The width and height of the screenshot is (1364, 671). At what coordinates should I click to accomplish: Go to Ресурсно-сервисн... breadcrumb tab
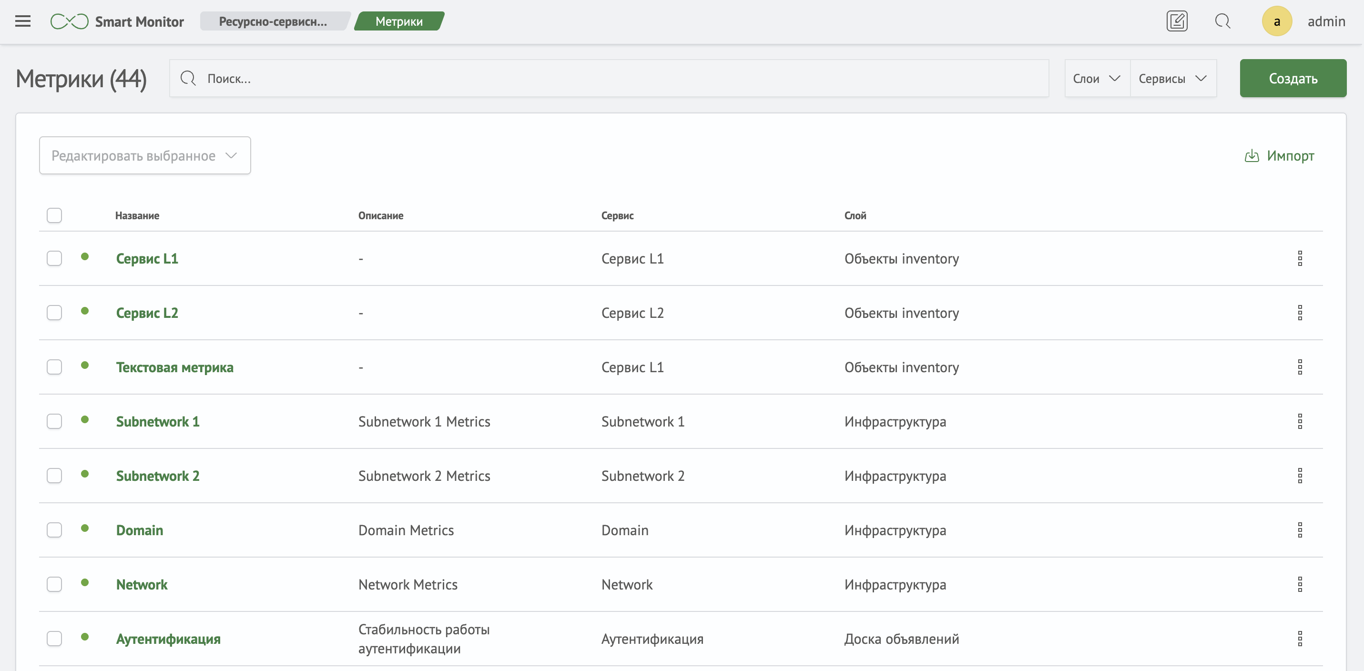pos(273,21)
